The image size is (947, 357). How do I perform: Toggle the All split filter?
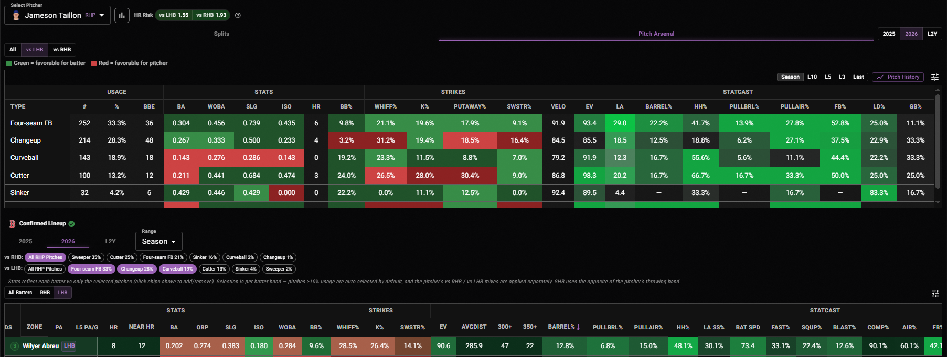[x=13, y=50]
